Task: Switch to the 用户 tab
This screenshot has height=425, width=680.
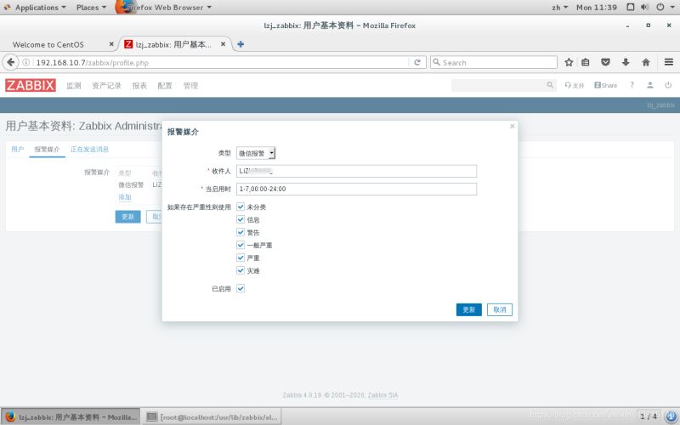Action: (17, 150)
